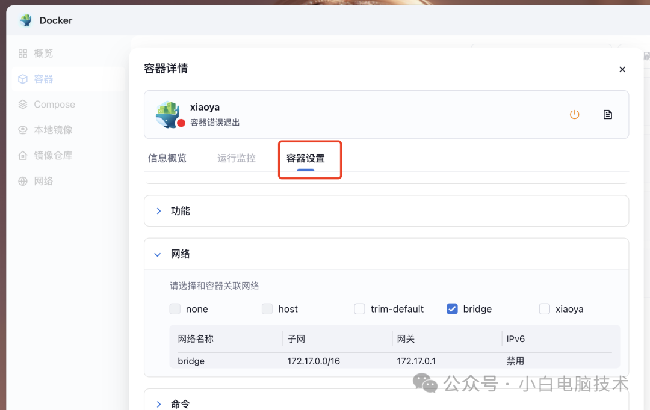The width and height of the screenshot is (650, 410).
Task: Click the 子网 column header
Action: [x=296, y=339]
